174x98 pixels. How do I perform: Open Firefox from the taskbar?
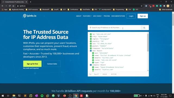pyautogui.click(x=64, y=96)
